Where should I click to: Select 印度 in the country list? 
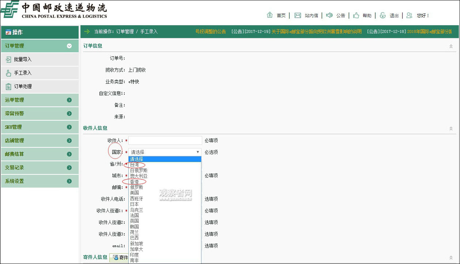165,255
